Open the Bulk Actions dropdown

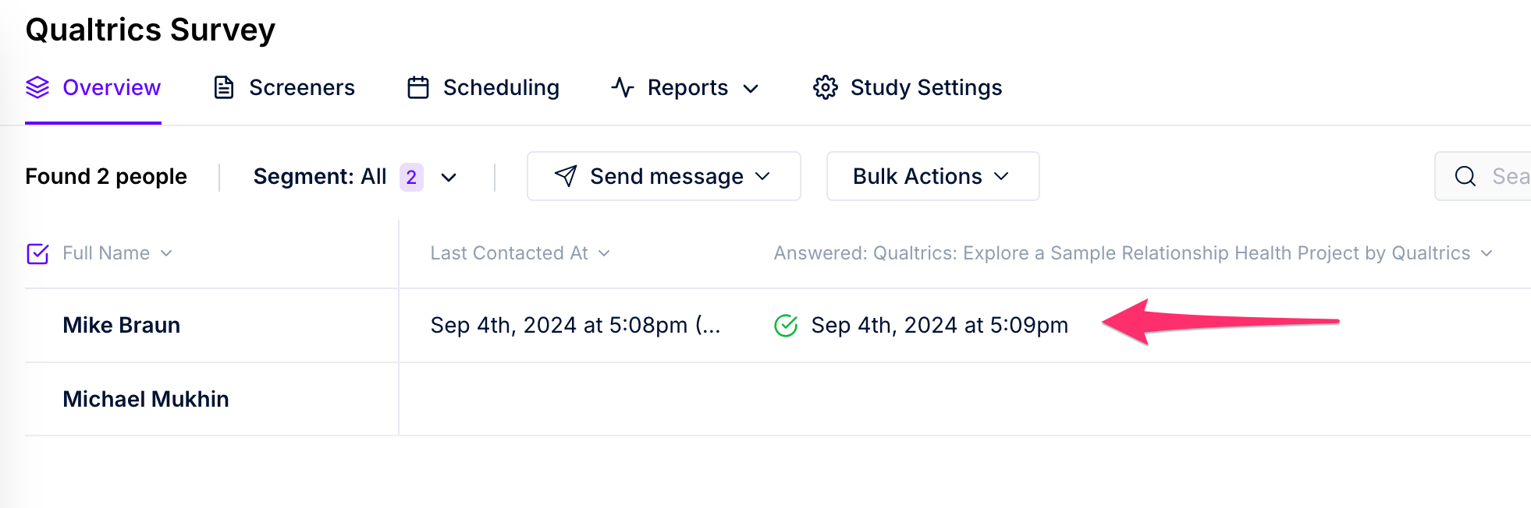[x=932, y=176]
